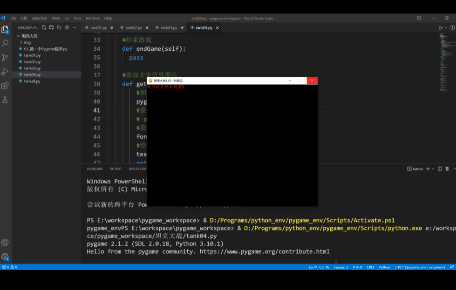
Task: Open the Run and Debug view
Action: (5, 72)
